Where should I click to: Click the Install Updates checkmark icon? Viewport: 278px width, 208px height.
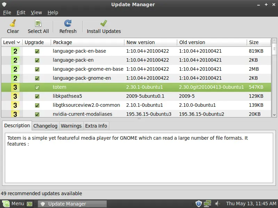click(x=104, y=24)
